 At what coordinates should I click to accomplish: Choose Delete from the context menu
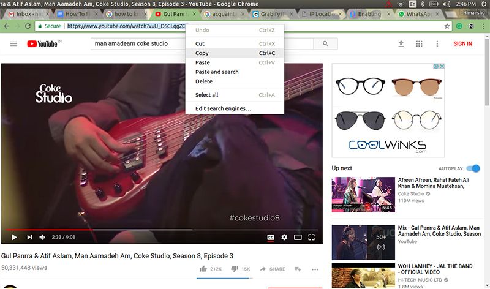tap(235, 81)
